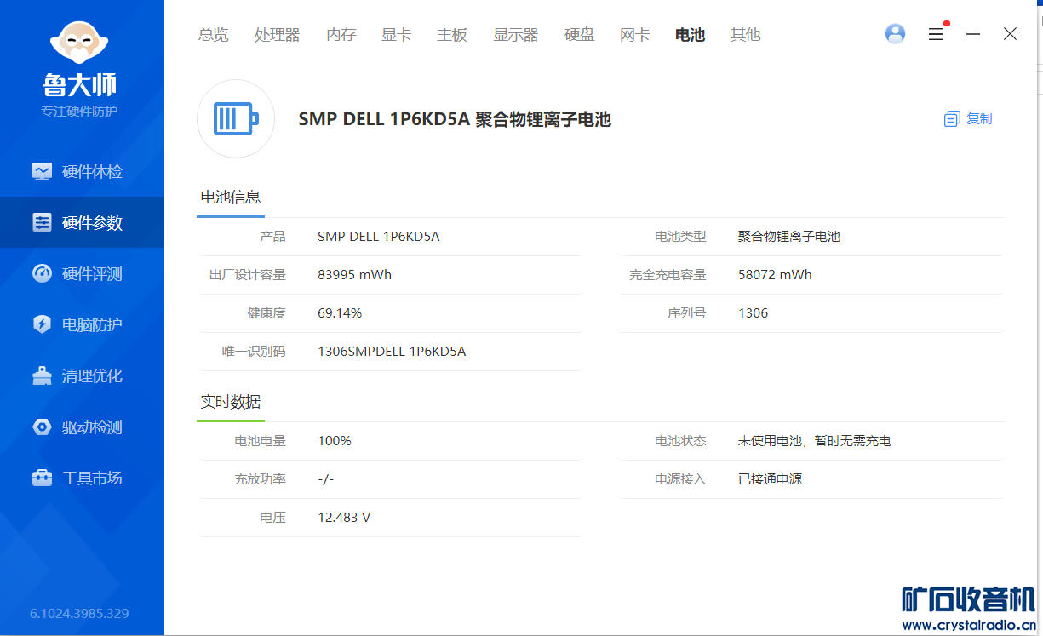Close the 鲁大师 window
The width and height of the screenshot is (1043, 636).
pyautogui.click(x=1010, y=34)
